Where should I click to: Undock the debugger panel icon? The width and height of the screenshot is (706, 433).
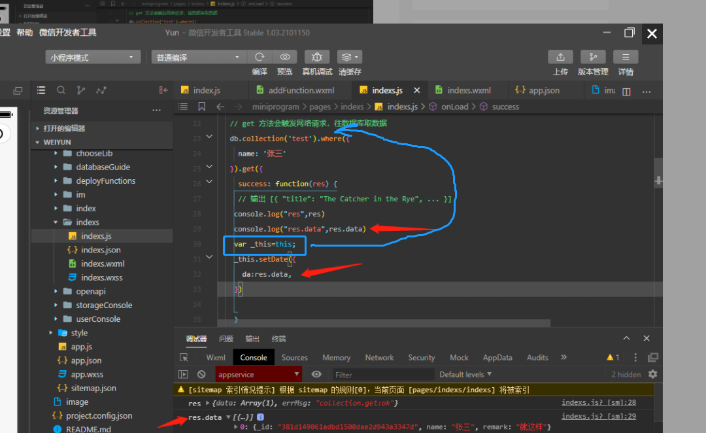[x=653, y=357]
